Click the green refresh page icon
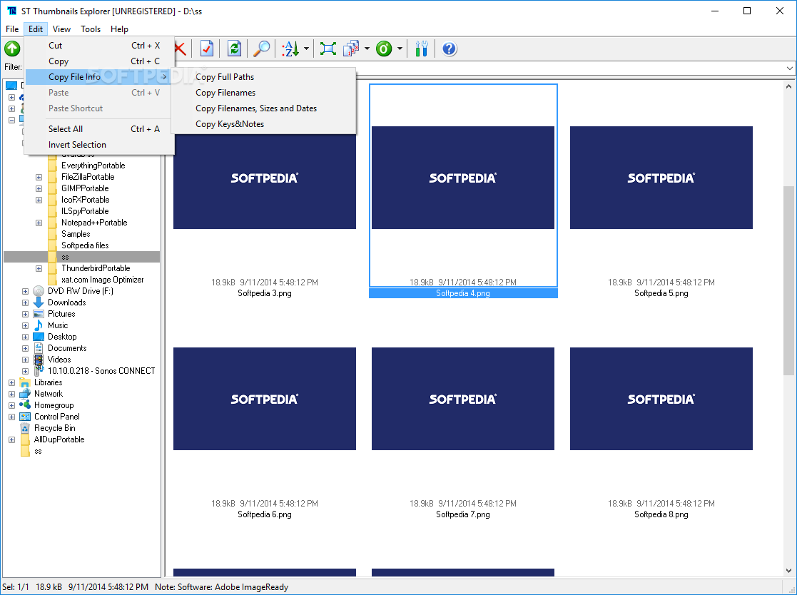Screen dimensions: 797x595 click(x=234, y=49)
